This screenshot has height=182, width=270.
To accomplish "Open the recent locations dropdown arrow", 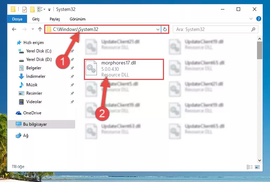I will [33, 29].
